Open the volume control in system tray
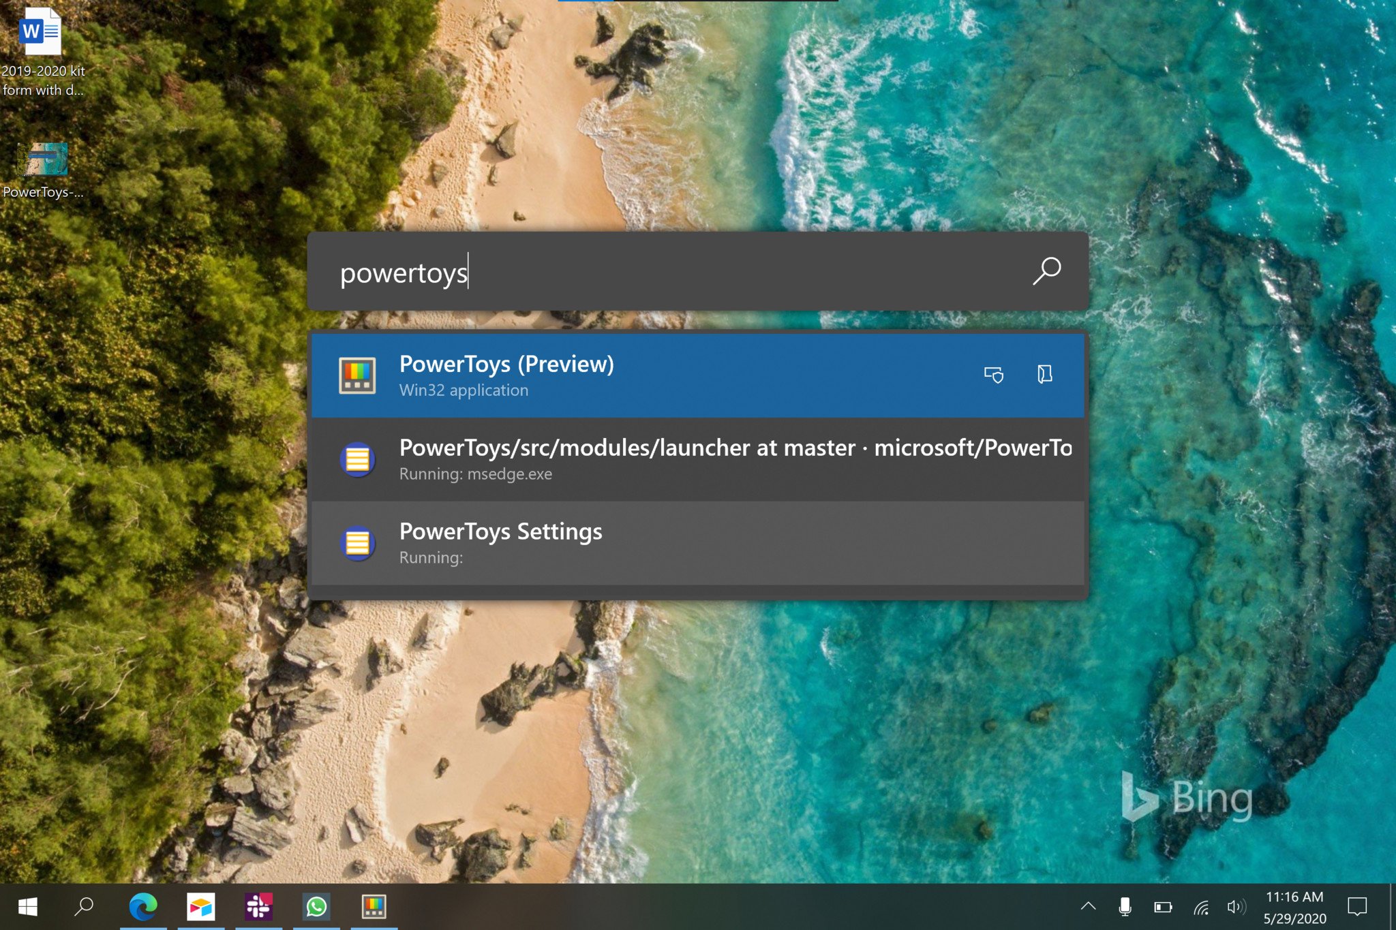Image resolution: width=1396 pixels, height=930 pixels. [x=1235, y=907]
